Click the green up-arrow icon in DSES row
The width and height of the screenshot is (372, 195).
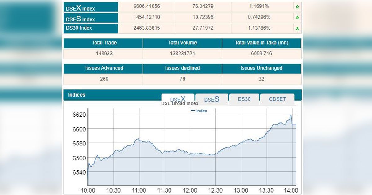[x=297, y=18]
